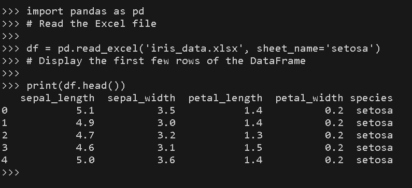This screenshot has width=412, height=188.
Task: Click the petal_length column header
Action: (225, 98)
